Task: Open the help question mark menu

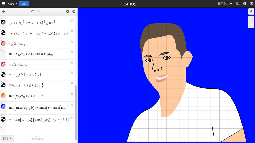Action: point(245,4)
